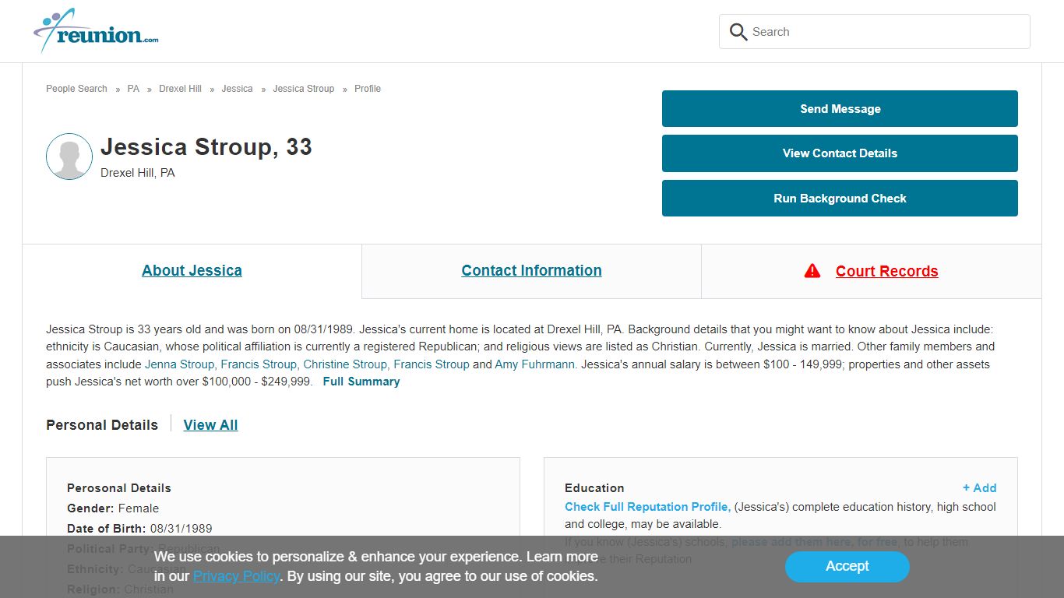Run Background Check button
This screenshot has width=1064, height=598.
coord(840,199)
